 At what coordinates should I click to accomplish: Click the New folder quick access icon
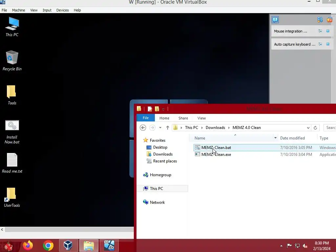pyautogui.click(x=157, y=109)
